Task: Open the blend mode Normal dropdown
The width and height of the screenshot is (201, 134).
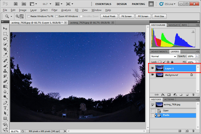Action: (x=163, y=56)
